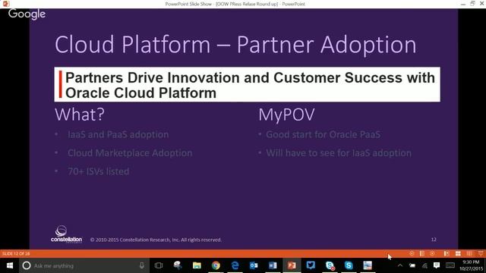Check the battery status icon
Screen dimensions: 486x273
click(412, 265)
